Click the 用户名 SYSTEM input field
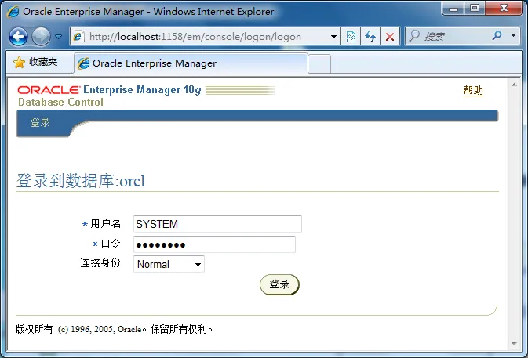 click(217, 224)
